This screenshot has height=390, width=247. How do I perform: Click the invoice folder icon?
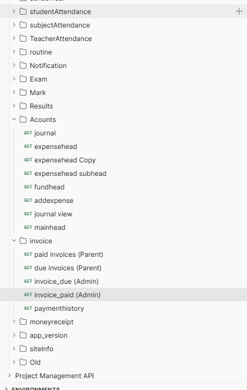23,241
